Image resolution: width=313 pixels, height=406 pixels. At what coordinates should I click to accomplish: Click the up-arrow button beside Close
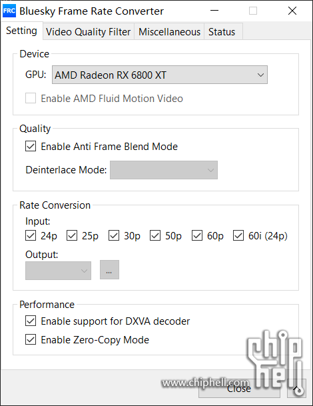click(296, 389)
